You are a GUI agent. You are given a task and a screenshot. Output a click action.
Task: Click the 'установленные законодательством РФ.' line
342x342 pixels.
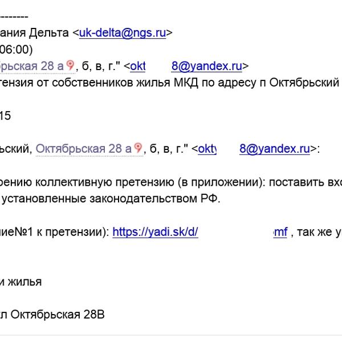(111, 198)
